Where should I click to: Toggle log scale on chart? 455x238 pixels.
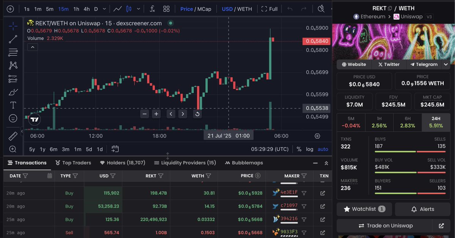click(310, 149)
